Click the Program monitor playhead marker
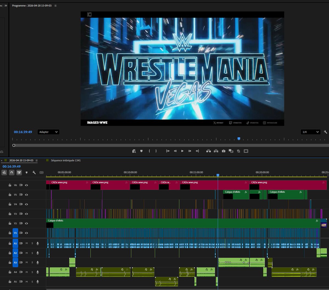 coord(239,139)
